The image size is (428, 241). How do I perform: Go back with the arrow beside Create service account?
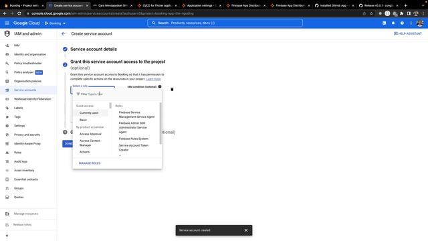tap(64, 33)
